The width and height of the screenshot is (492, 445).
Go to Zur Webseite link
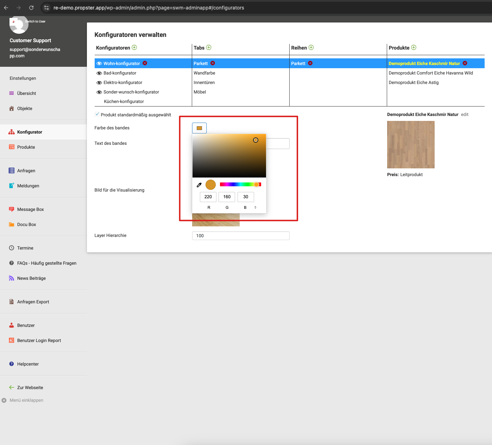[x=30, y=388]
